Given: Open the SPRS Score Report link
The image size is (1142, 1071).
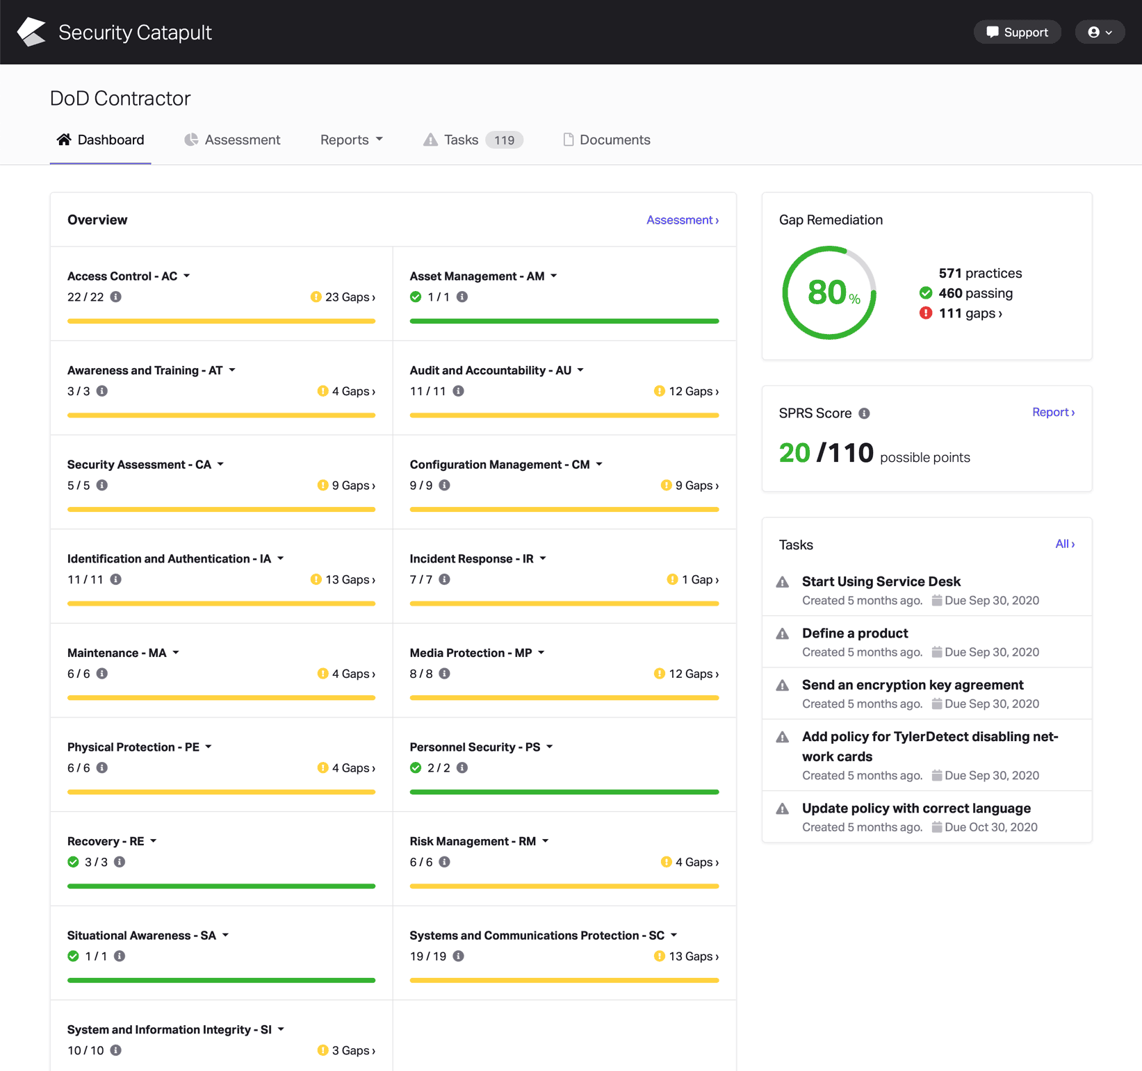Looking at the screenshot, I should [1054, 413].
